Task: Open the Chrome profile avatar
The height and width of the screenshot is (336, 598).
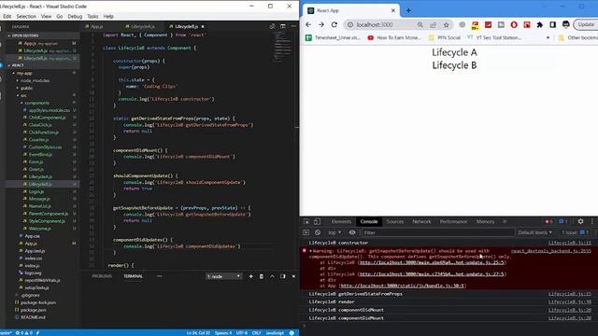Action: click(565, 25)
